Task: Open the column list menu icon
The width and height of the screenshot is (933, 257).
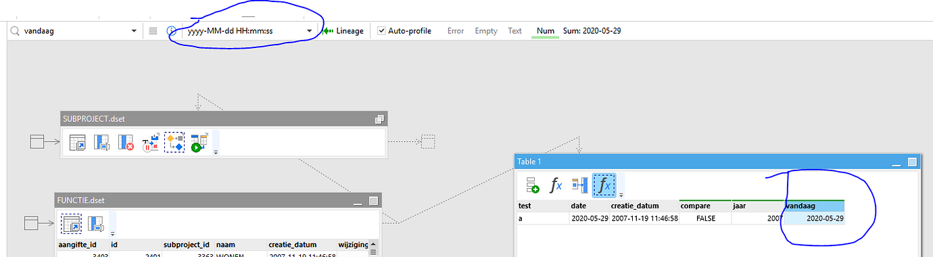Action: (153, 31)
